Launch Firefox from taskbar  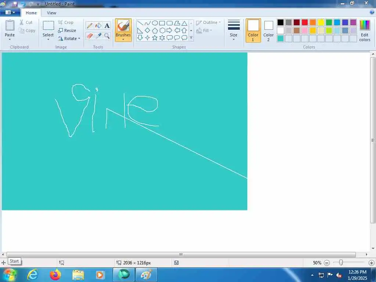click(55, 275)
